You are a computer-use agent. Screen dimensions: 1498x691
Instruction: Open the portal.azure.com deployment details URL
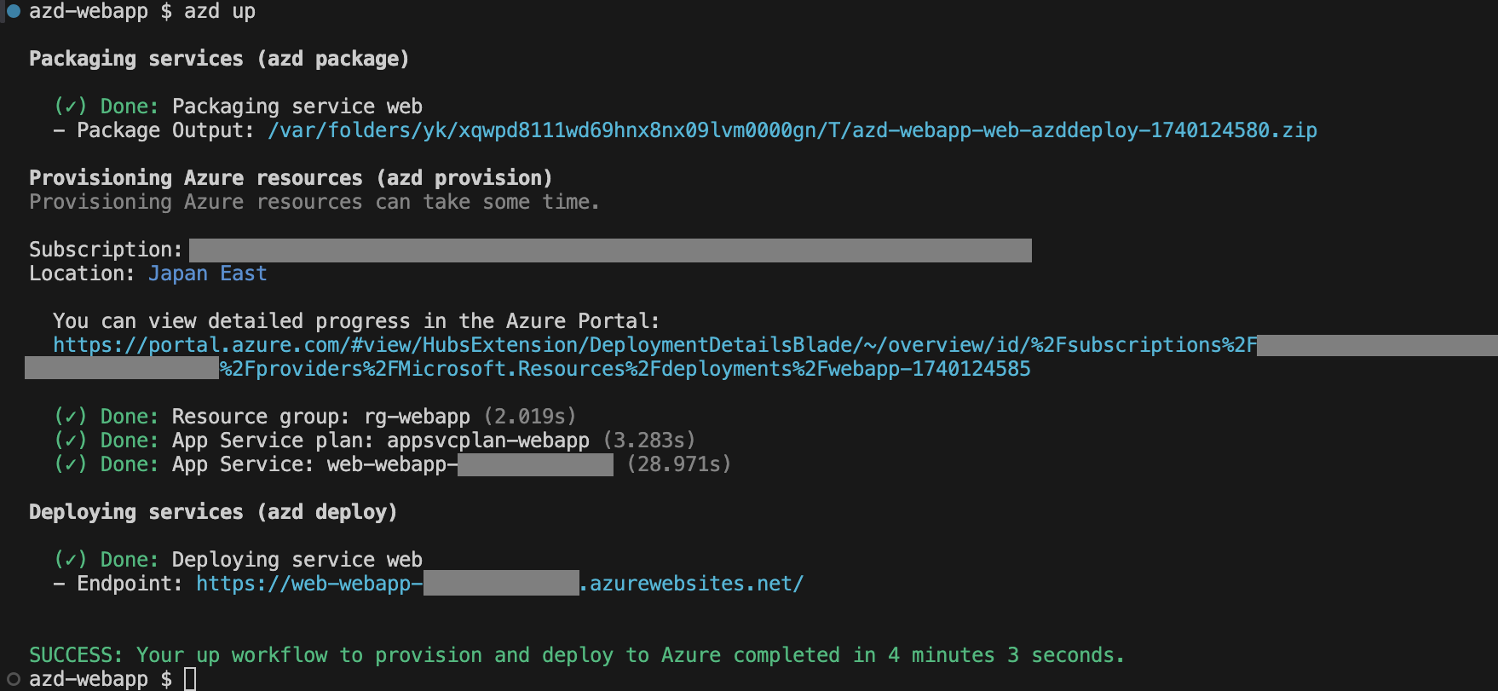[654, 345]
